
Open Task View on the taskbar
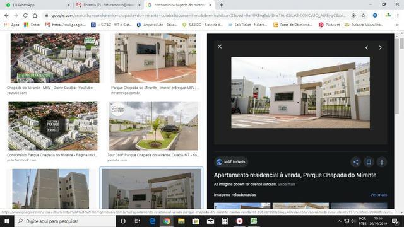click(x=138, y=221)
